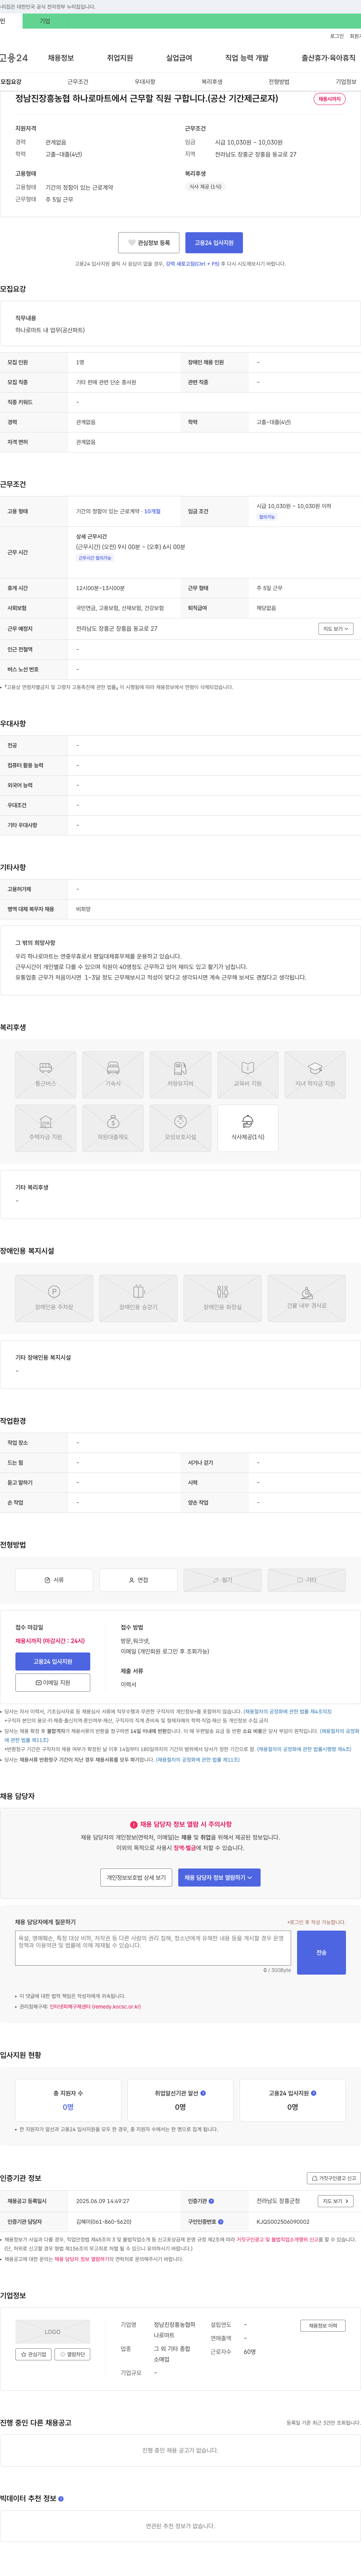Screen dimensions: 361x2576
Task: Click info icon beside 빅데이터 추천 정보
Action: click(x=61, y=2498)
